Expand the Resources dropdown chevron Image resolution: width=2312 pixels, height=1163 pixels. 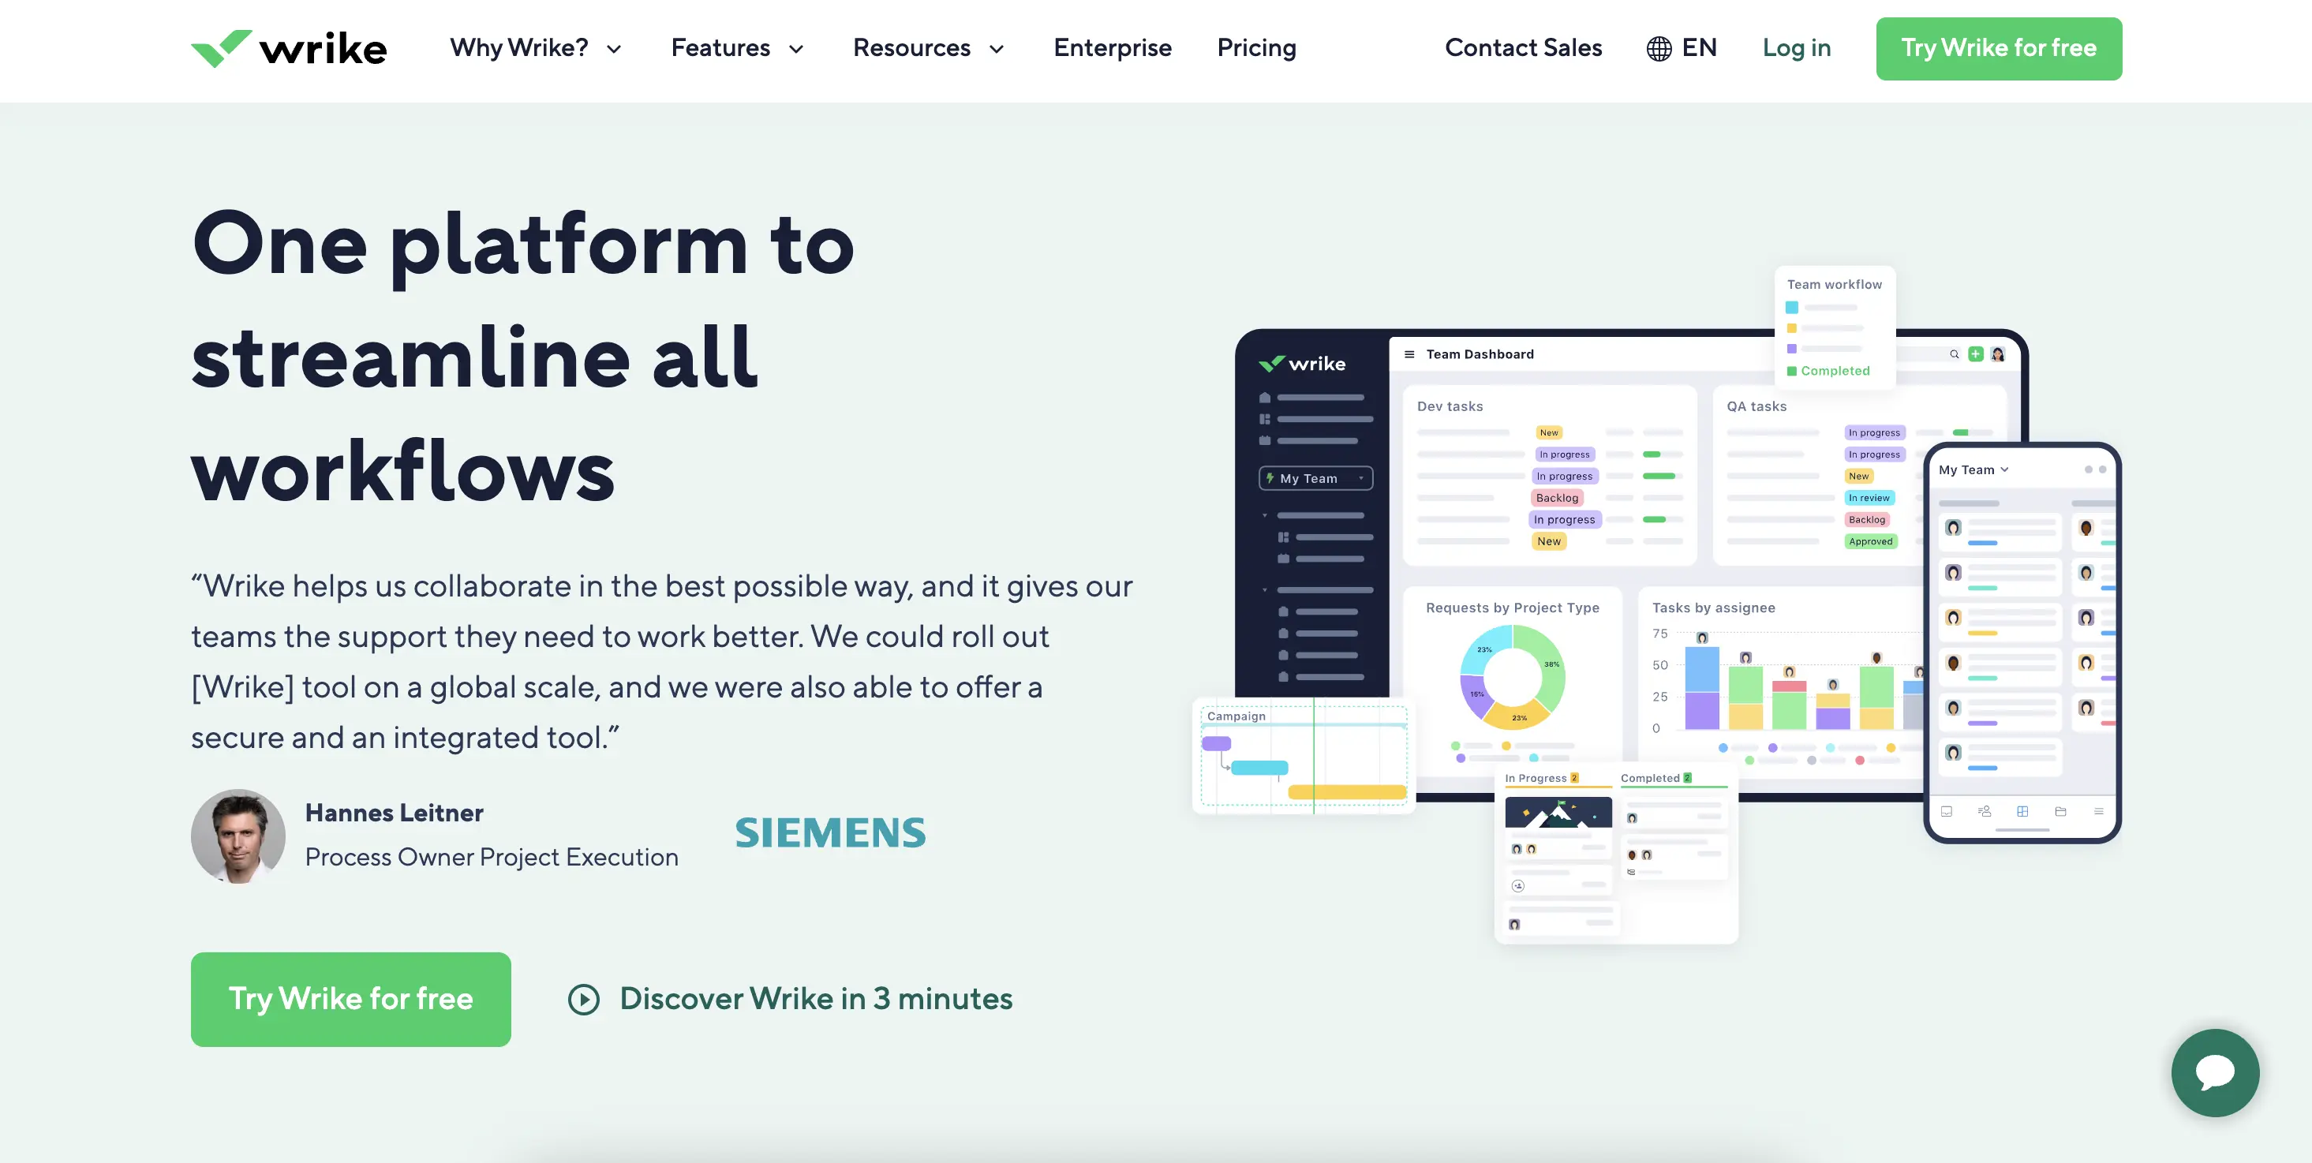[x=997, y=50]
